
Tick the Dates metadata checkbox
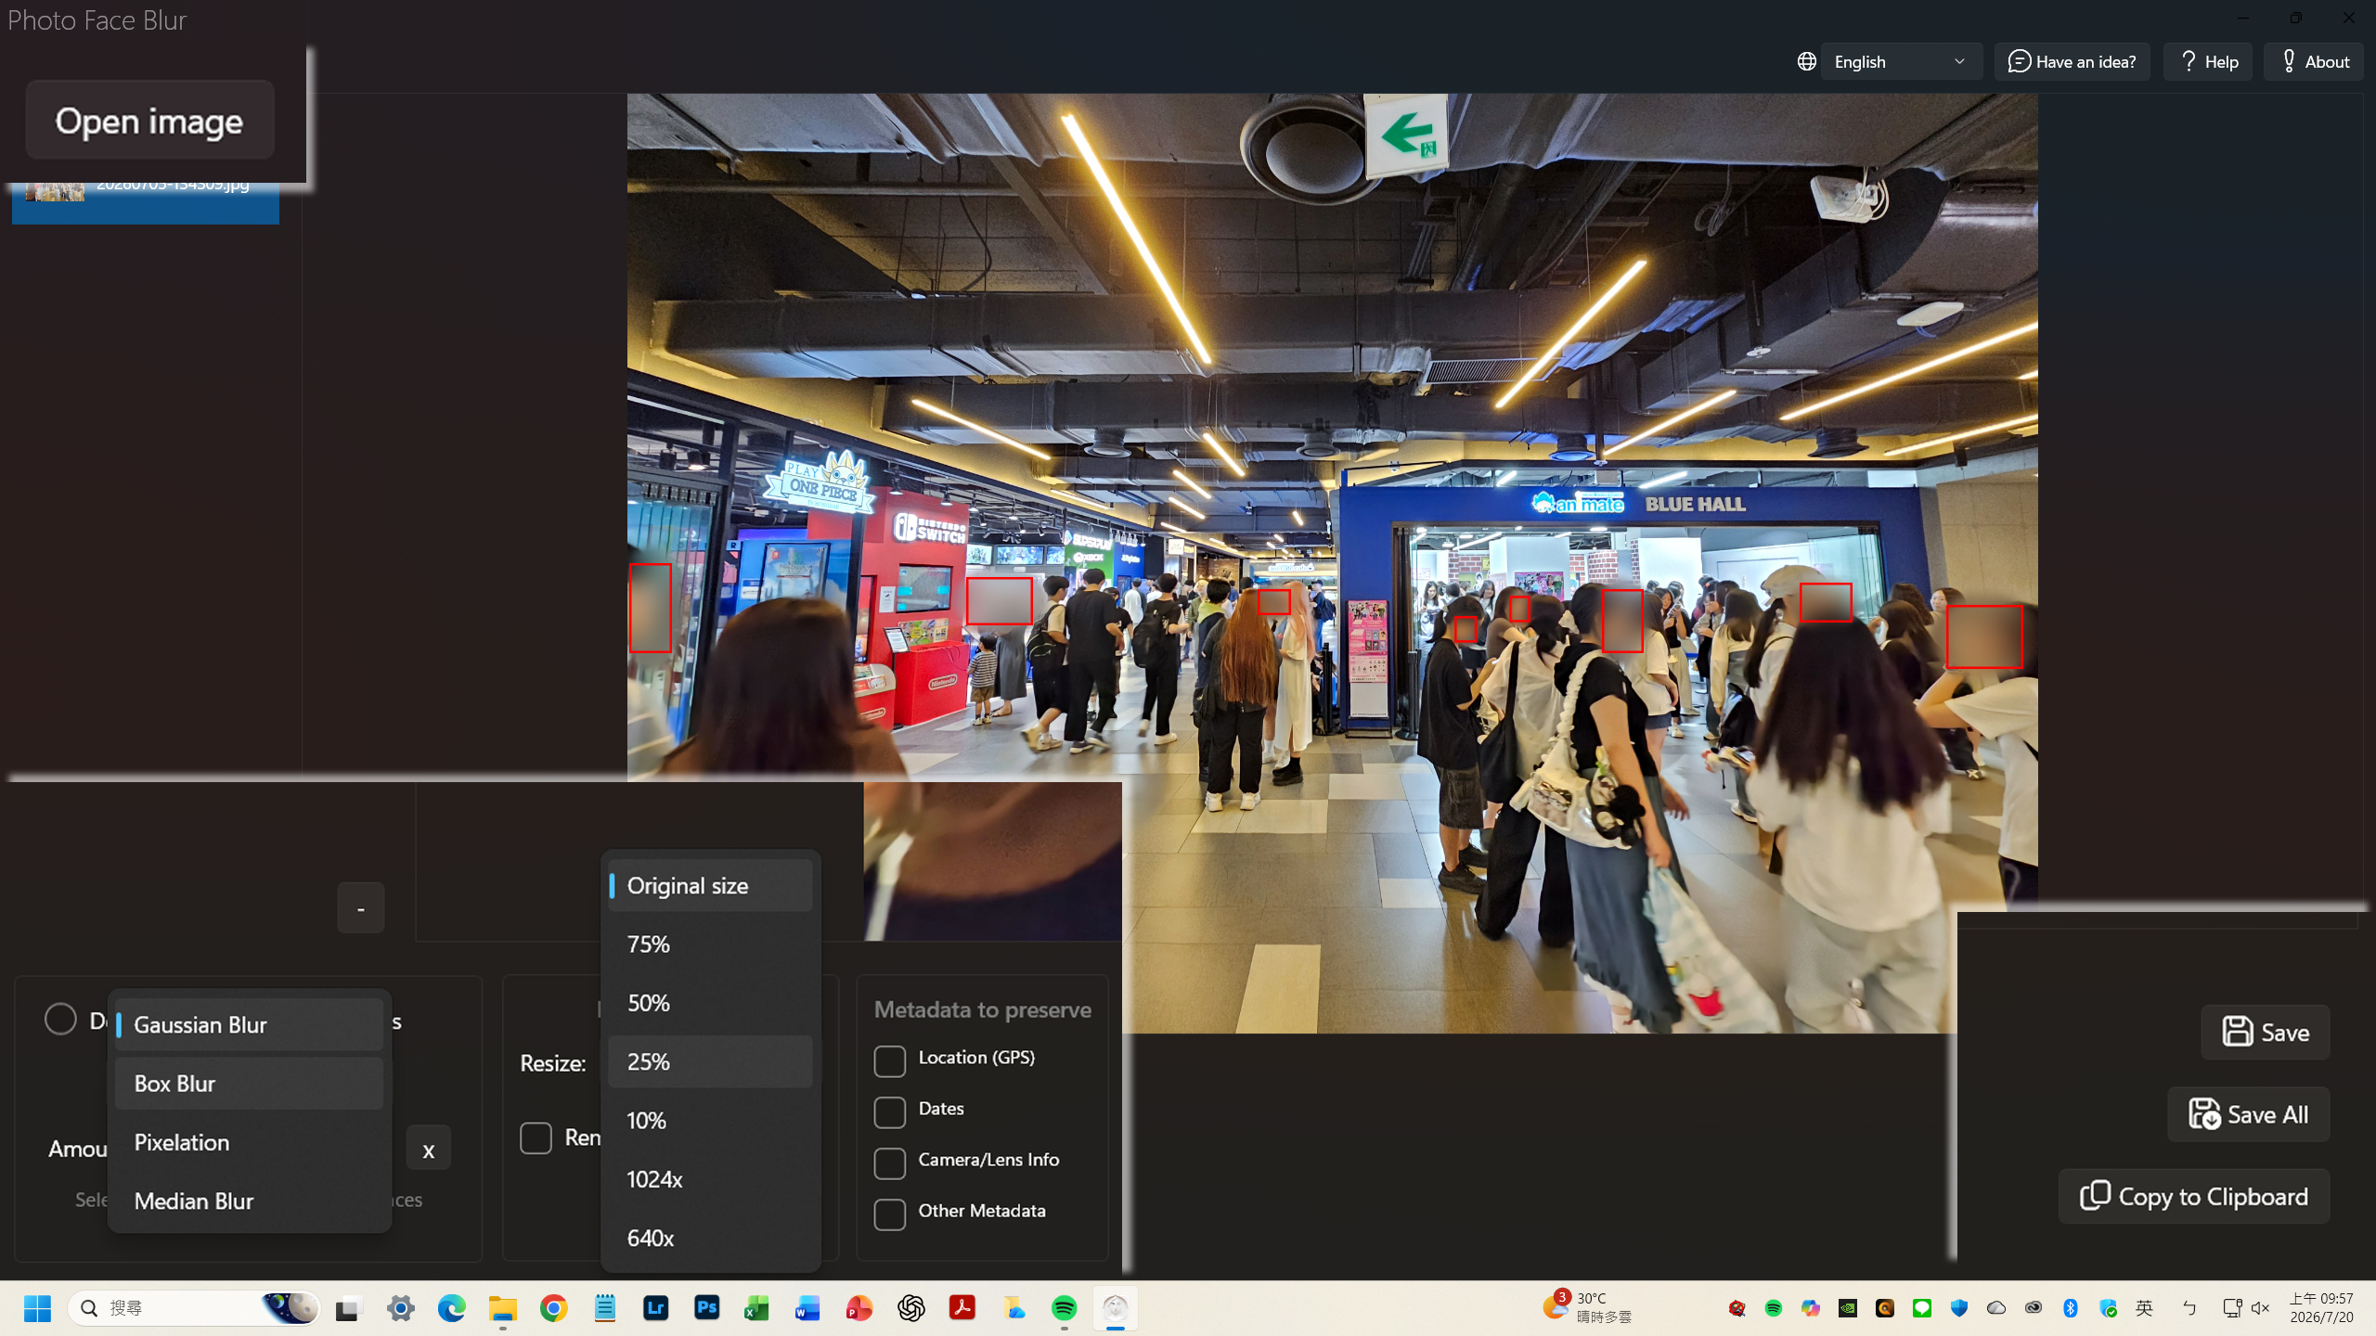(889, 1111)
